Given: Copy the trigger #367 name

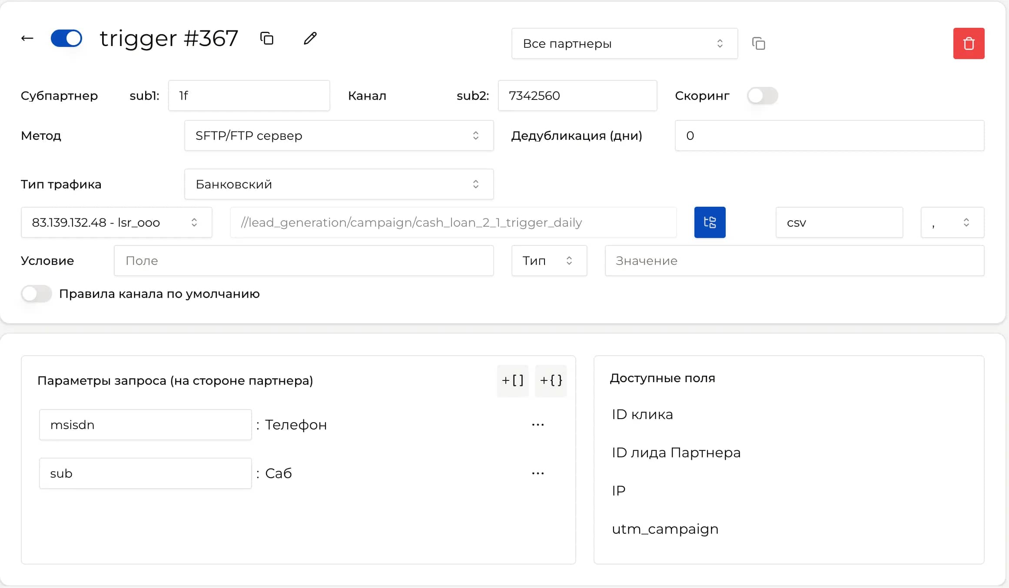Looking at the screenshot, I should (266, 38).
